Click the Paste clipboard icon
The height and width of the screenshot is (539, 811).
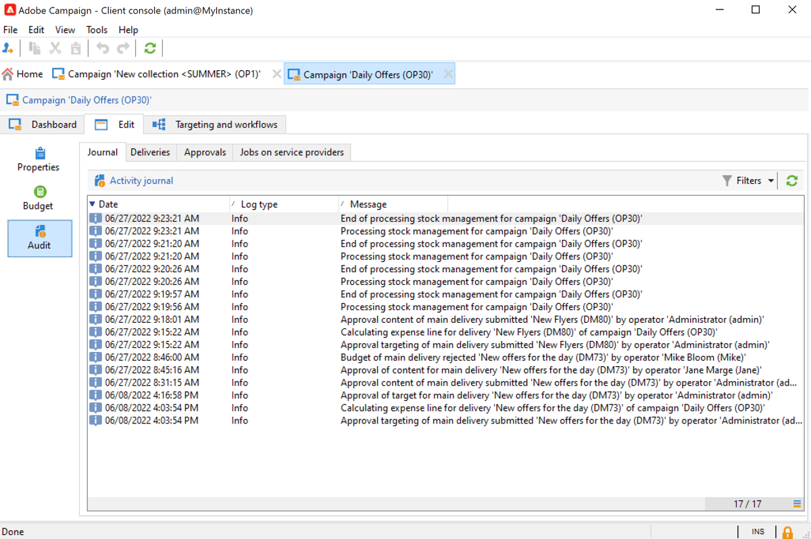click(x=75, y=48)
